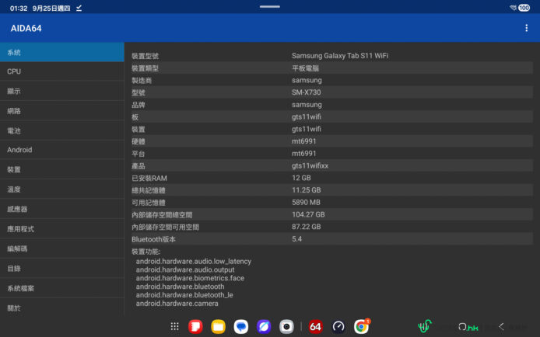540x337 pixels.
Task: Switch to the AIDA64 taskbar icon
Action: coord(315,326)
